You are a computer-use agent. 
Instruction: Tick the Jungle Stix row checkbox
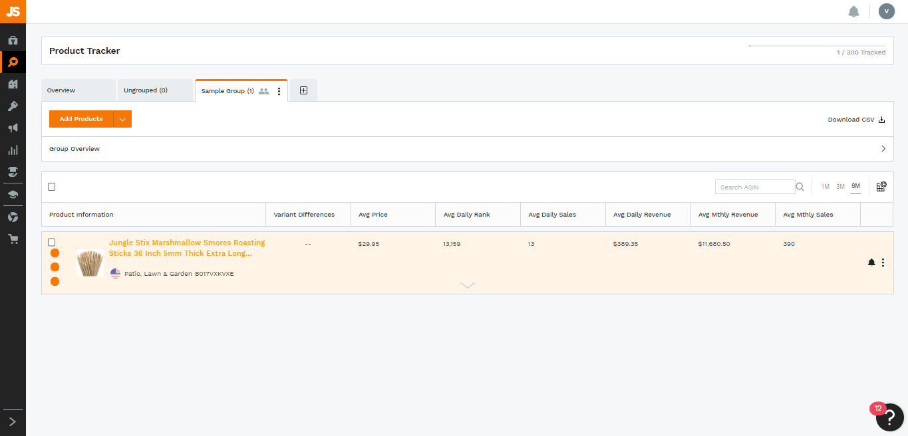pyautogui.click(x=52, y=243)
